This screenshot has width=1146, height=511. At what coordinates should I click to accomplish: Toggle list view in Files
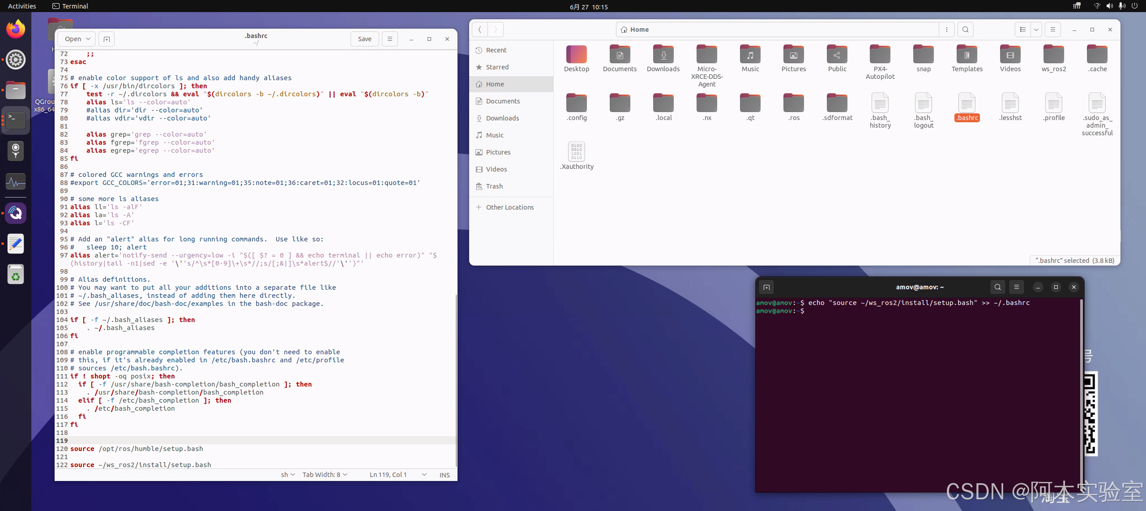(1022, 30)
